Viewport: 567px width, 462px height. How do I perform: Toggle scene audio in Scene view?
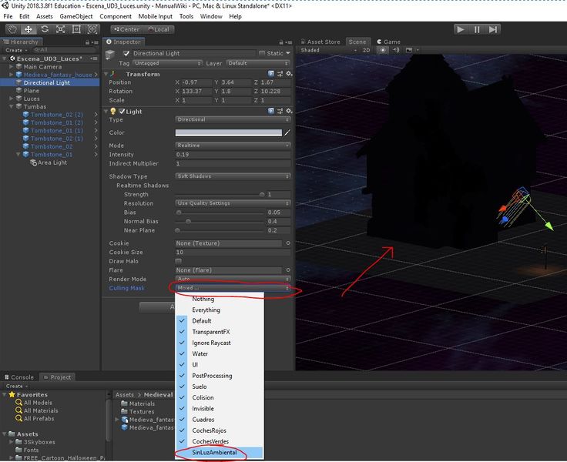coord(396,50)
